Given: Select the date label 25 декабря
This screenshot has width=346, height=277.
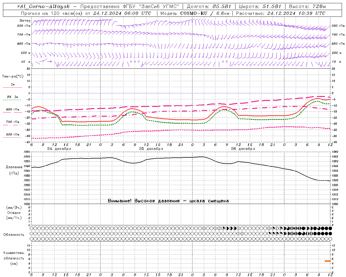Looking at the screenshot, I should (x=151, y=149).
